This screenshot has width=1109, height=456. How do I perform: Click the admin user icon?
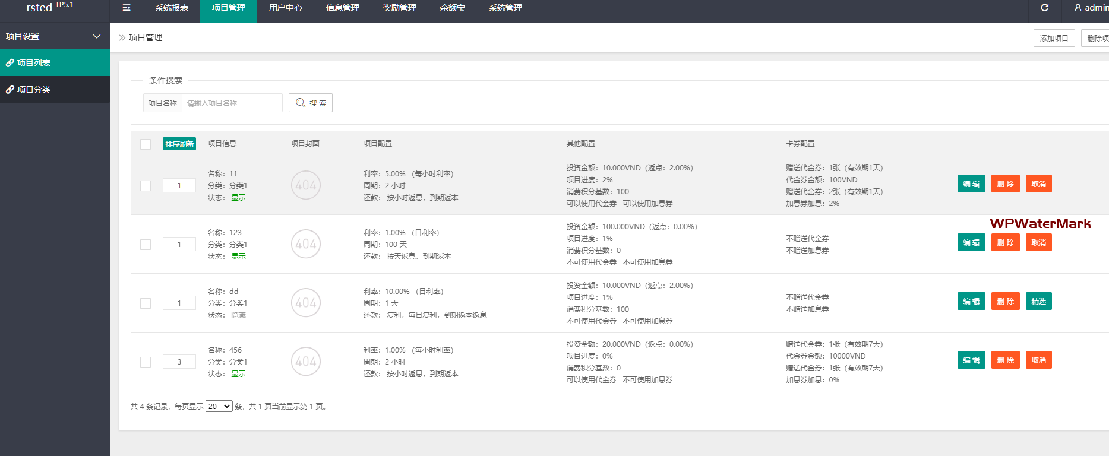(x=1078, y=8)
